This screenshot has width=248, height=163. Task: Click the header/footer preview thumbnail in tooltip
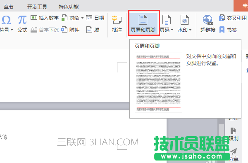(158, 82)
